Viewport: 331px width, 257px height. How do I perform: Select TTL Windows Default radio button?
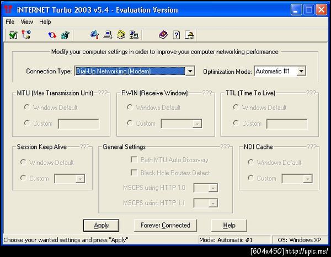[x=236, y=107]
